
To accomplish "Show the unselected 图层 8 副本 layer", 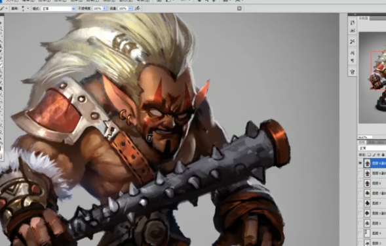I will (360, 173).
